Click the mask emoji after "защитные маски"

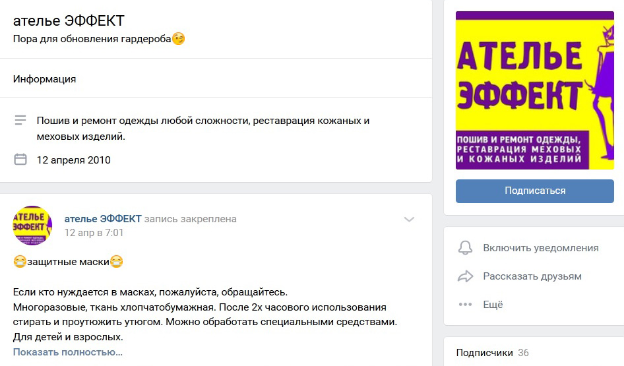(117, 262)
